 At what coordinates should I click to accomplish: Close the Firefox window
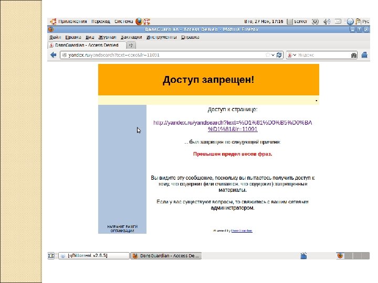[x=366, y=29]
